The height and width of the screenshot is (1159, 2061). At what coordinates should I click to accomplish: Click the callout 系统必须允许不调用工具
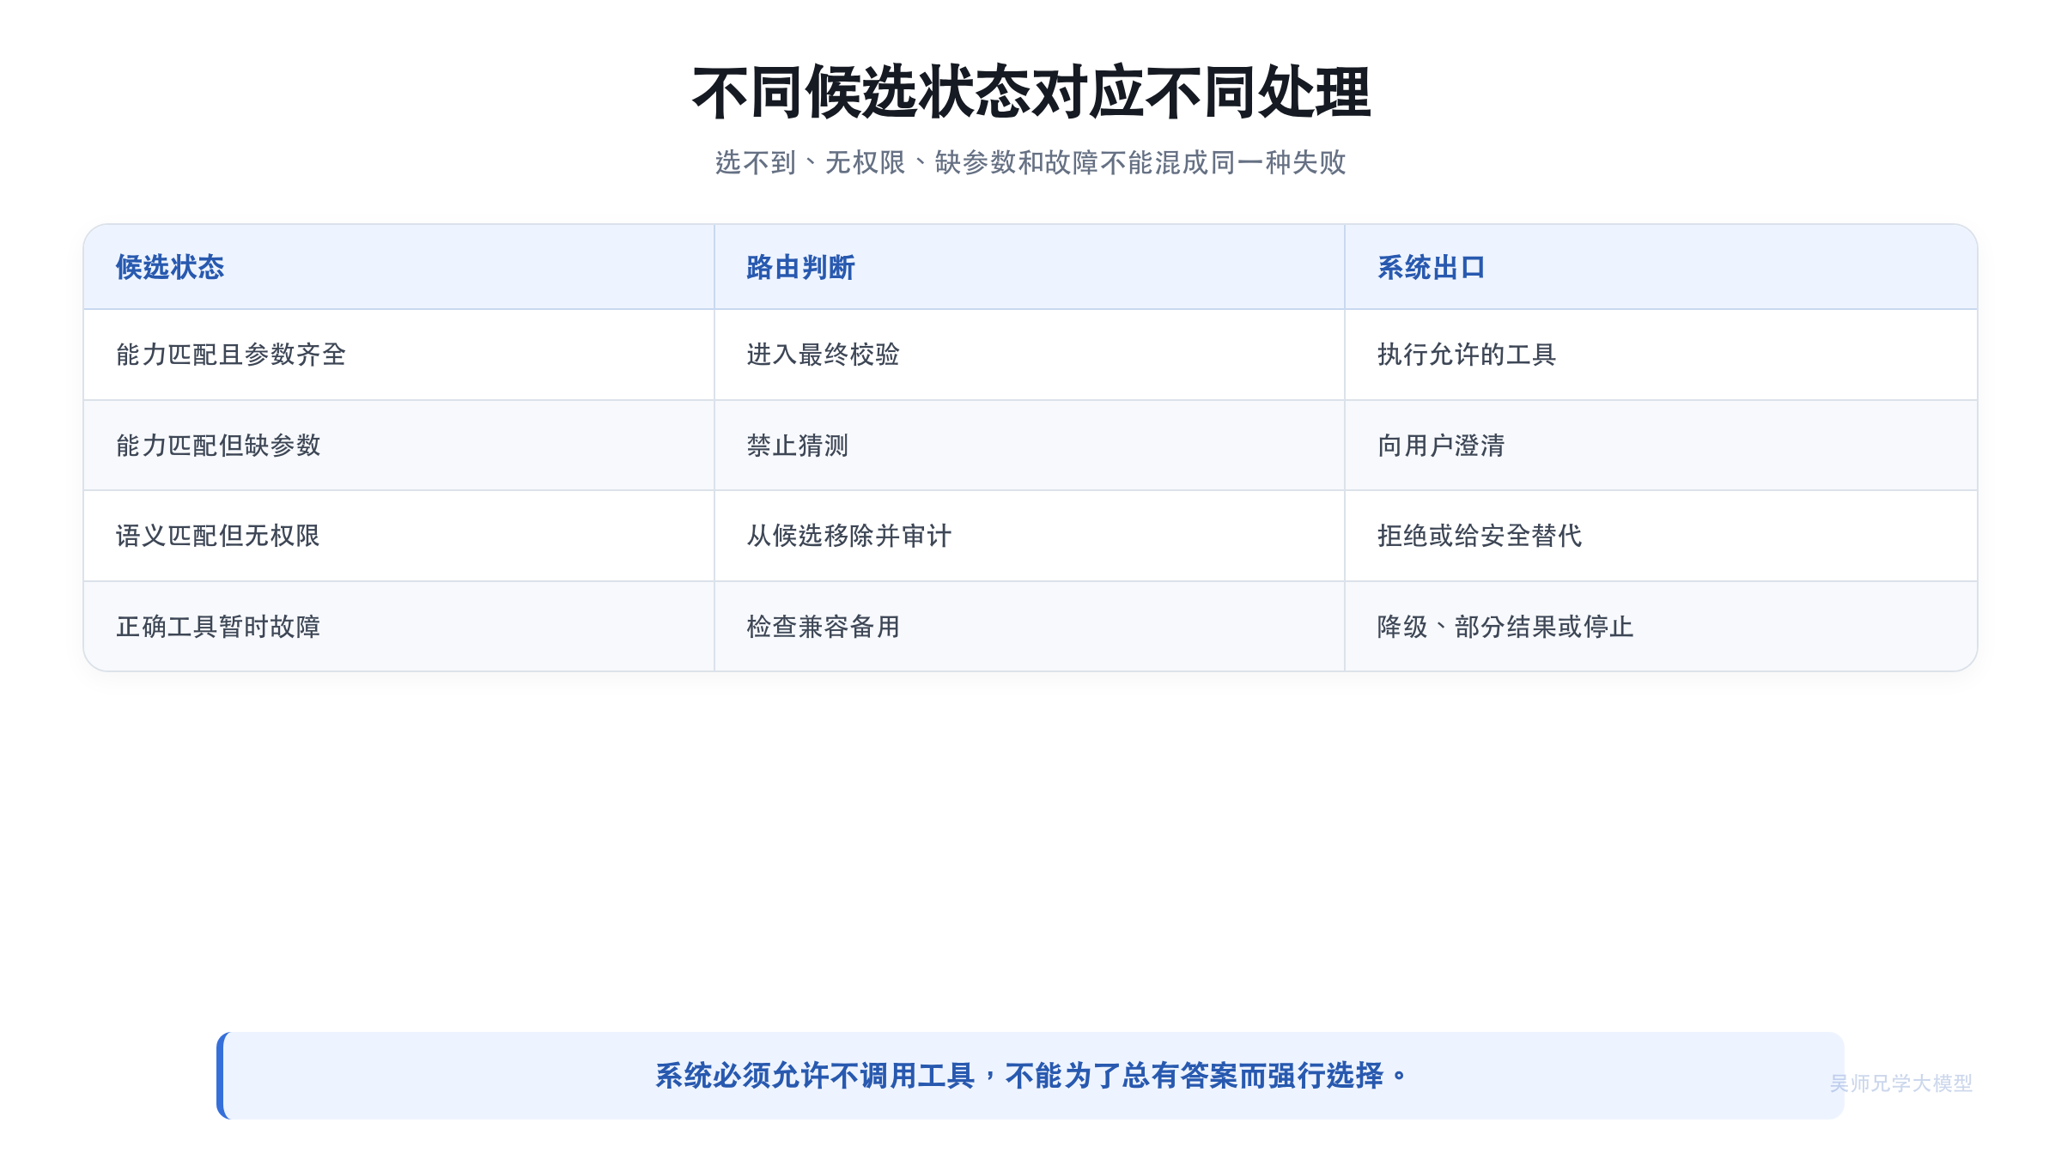point(1030,1076)
